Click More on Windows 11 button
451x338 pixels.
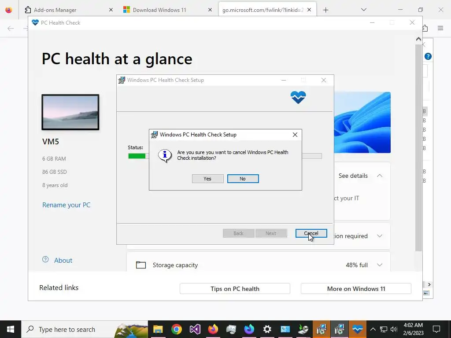[x=356, y=289]
